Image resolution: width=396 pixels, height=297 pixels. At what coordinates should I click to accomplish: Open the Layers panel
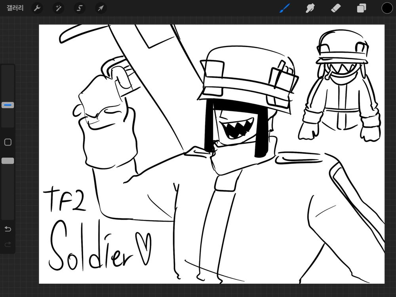[x=362, y=8]
